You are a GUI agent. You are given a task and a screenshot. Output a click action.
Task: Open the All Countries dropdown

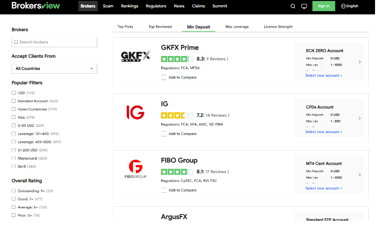pos(54,68)
